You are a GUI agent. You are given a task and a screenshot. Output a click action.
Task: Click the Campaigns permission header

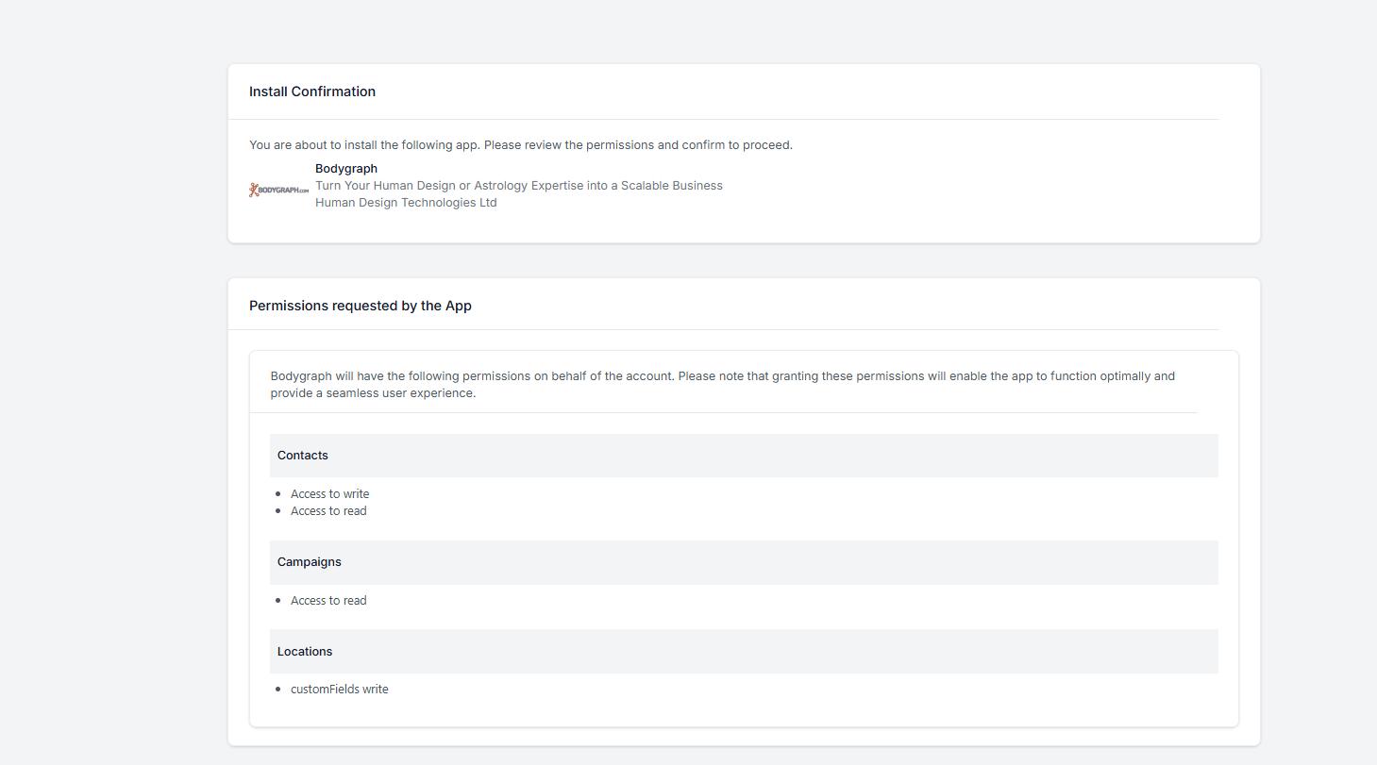pyautogui.click(x=744, y=562)
